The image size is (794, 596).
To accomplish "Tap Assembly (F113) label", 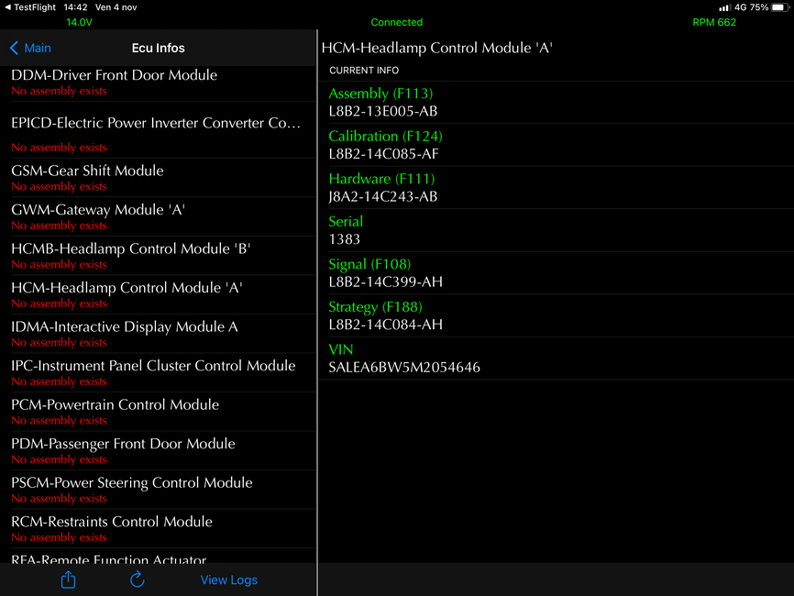I will pos(380,94).
